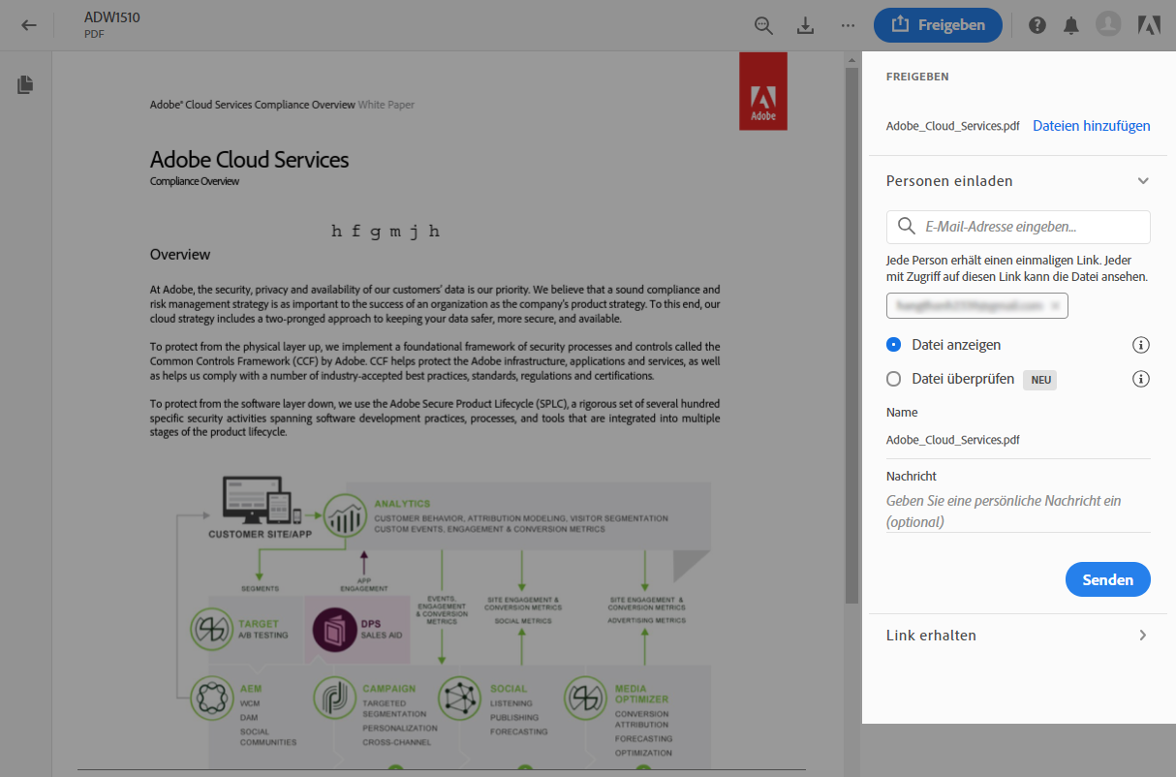Open help via the question mark icon
Image resolution: width=1176 pixels, height=777 pixels.
point(1037,25)
